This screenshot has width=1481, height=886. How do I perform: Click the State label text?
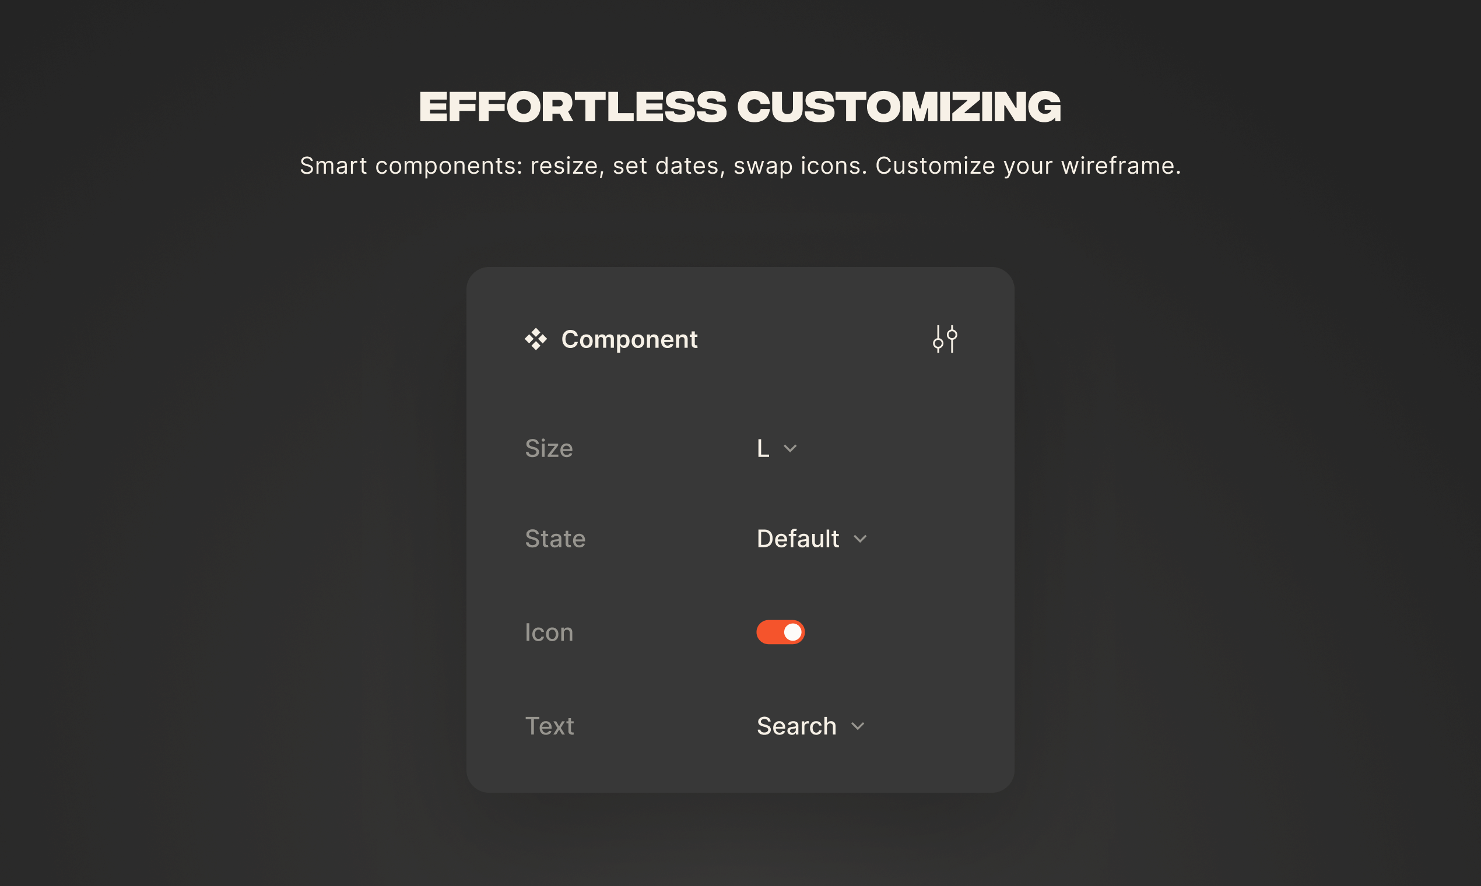pyautogui.click(x=555, y=539)
